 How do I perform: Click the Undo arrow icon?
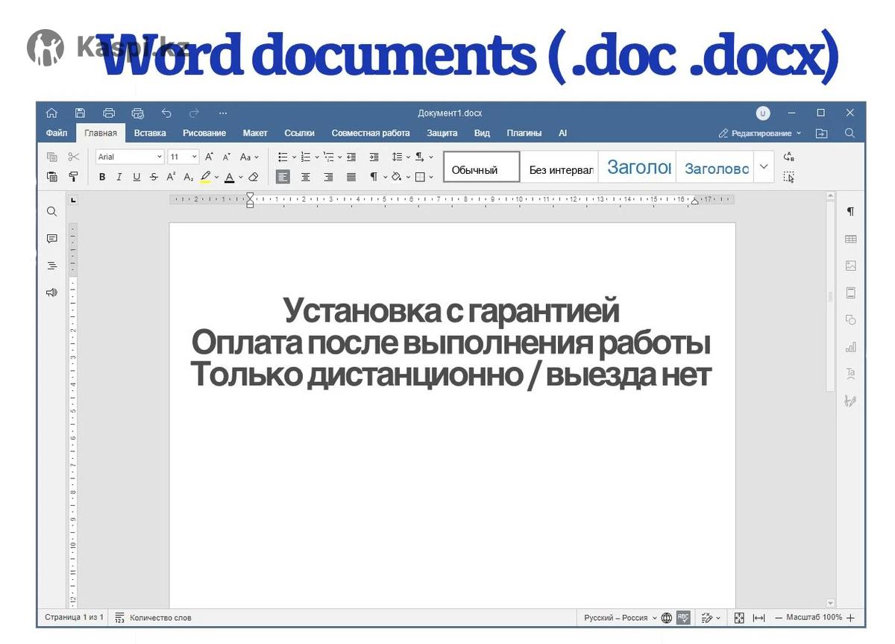tap(166, 113)
